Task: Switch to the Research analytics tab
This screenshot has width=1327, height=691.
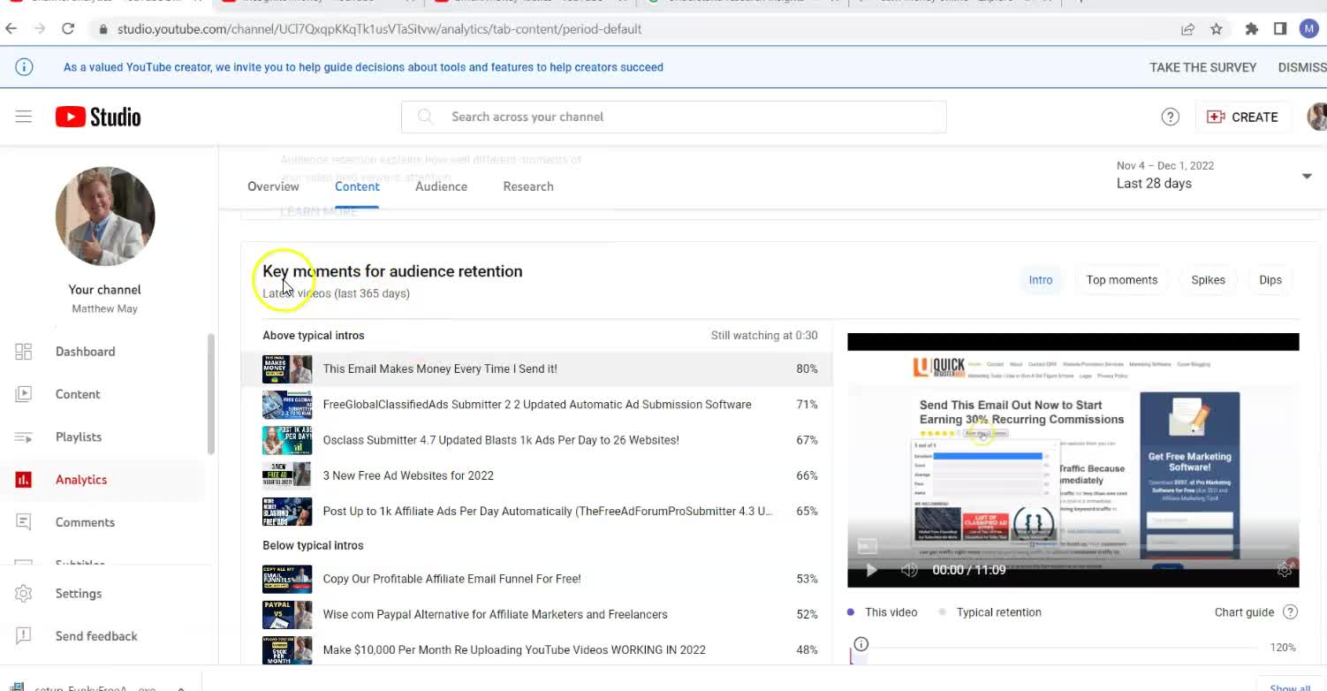Action: tap(528, 186)
